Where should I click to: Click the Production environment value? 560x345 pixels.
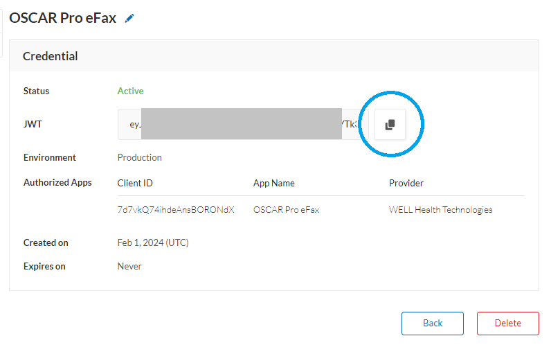[139, 158]
